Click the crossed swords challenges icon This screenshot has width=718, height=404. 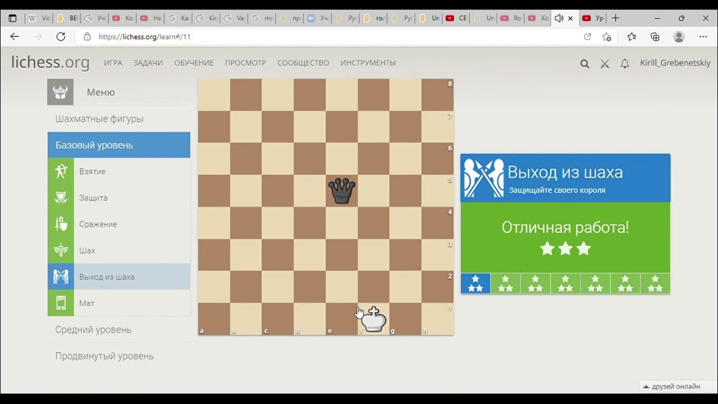605,64
